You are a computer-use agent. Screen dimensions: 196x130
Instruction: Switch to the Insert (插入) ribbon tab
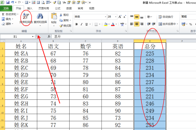point(30,8)
